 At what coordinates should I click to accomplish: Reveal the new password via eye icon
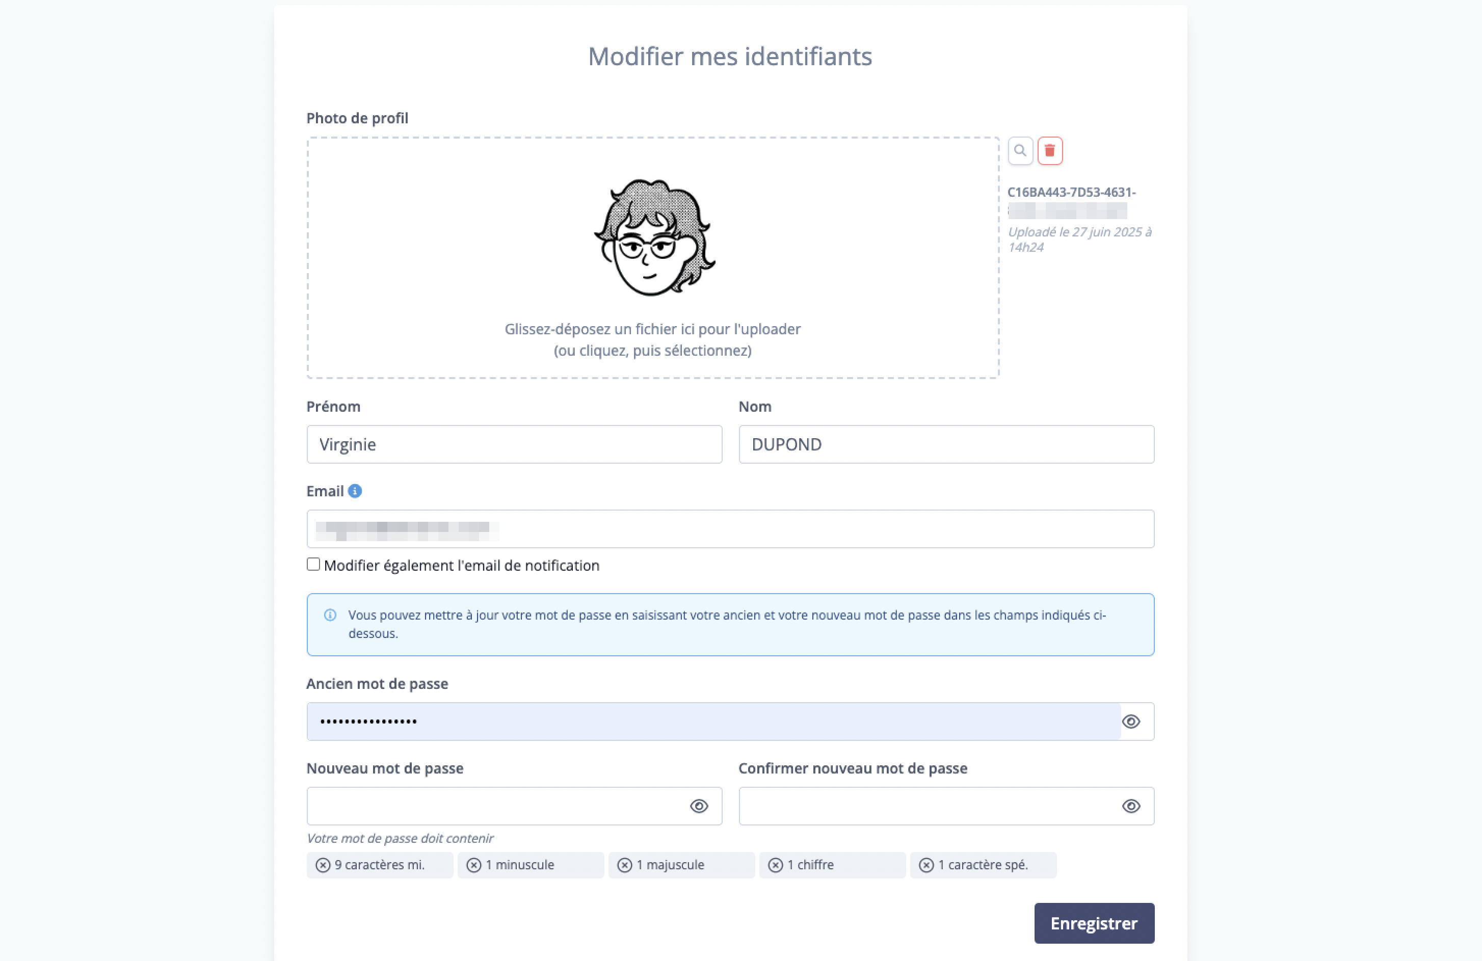coord(699,806)
